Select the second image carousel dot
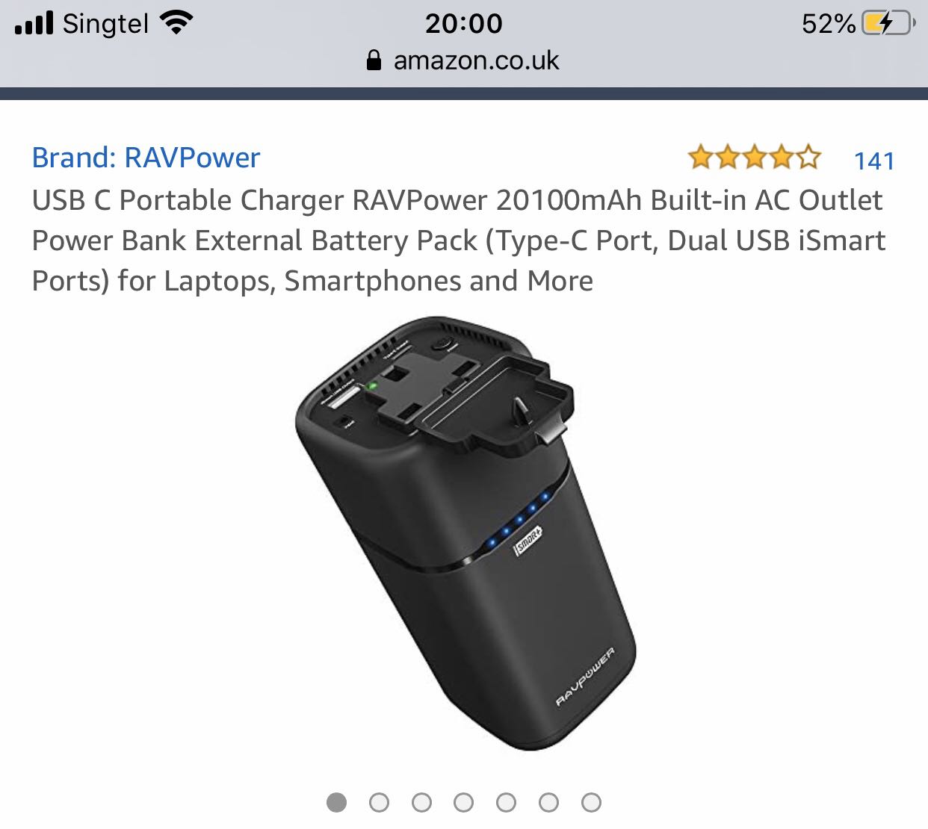928x829 pixels. [380, 802]
